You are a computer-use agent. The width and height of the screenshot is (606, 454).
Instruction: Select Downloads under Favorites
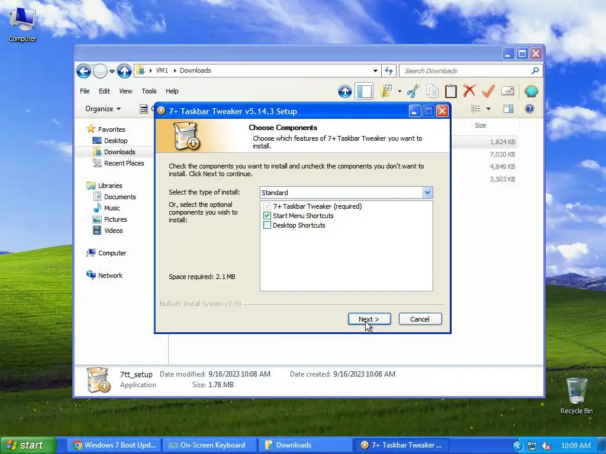click(x=120, y=152)
